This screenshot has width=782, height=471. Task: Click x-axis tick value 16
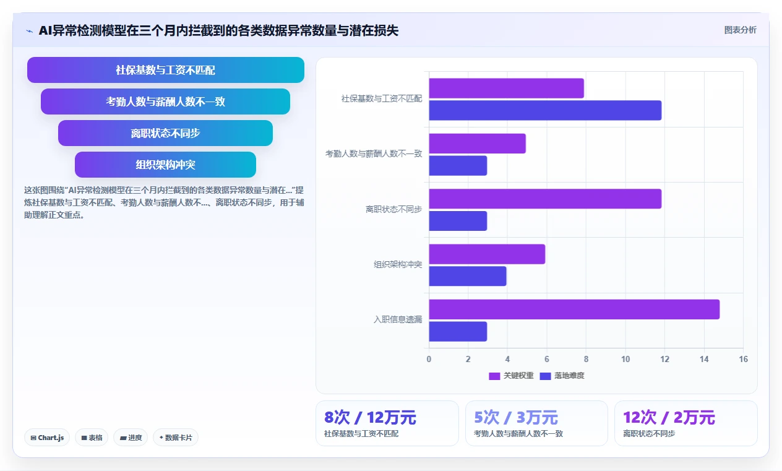[743, 359]
